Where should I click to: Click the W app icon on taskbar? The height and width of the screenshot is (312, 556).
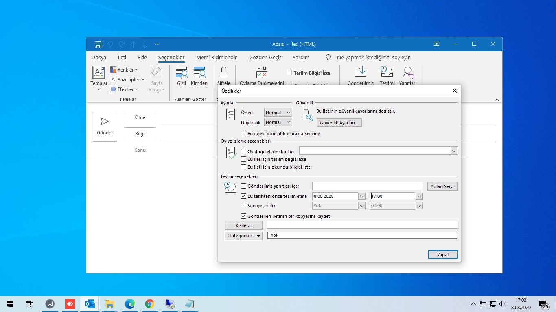[x=50, y=304]
